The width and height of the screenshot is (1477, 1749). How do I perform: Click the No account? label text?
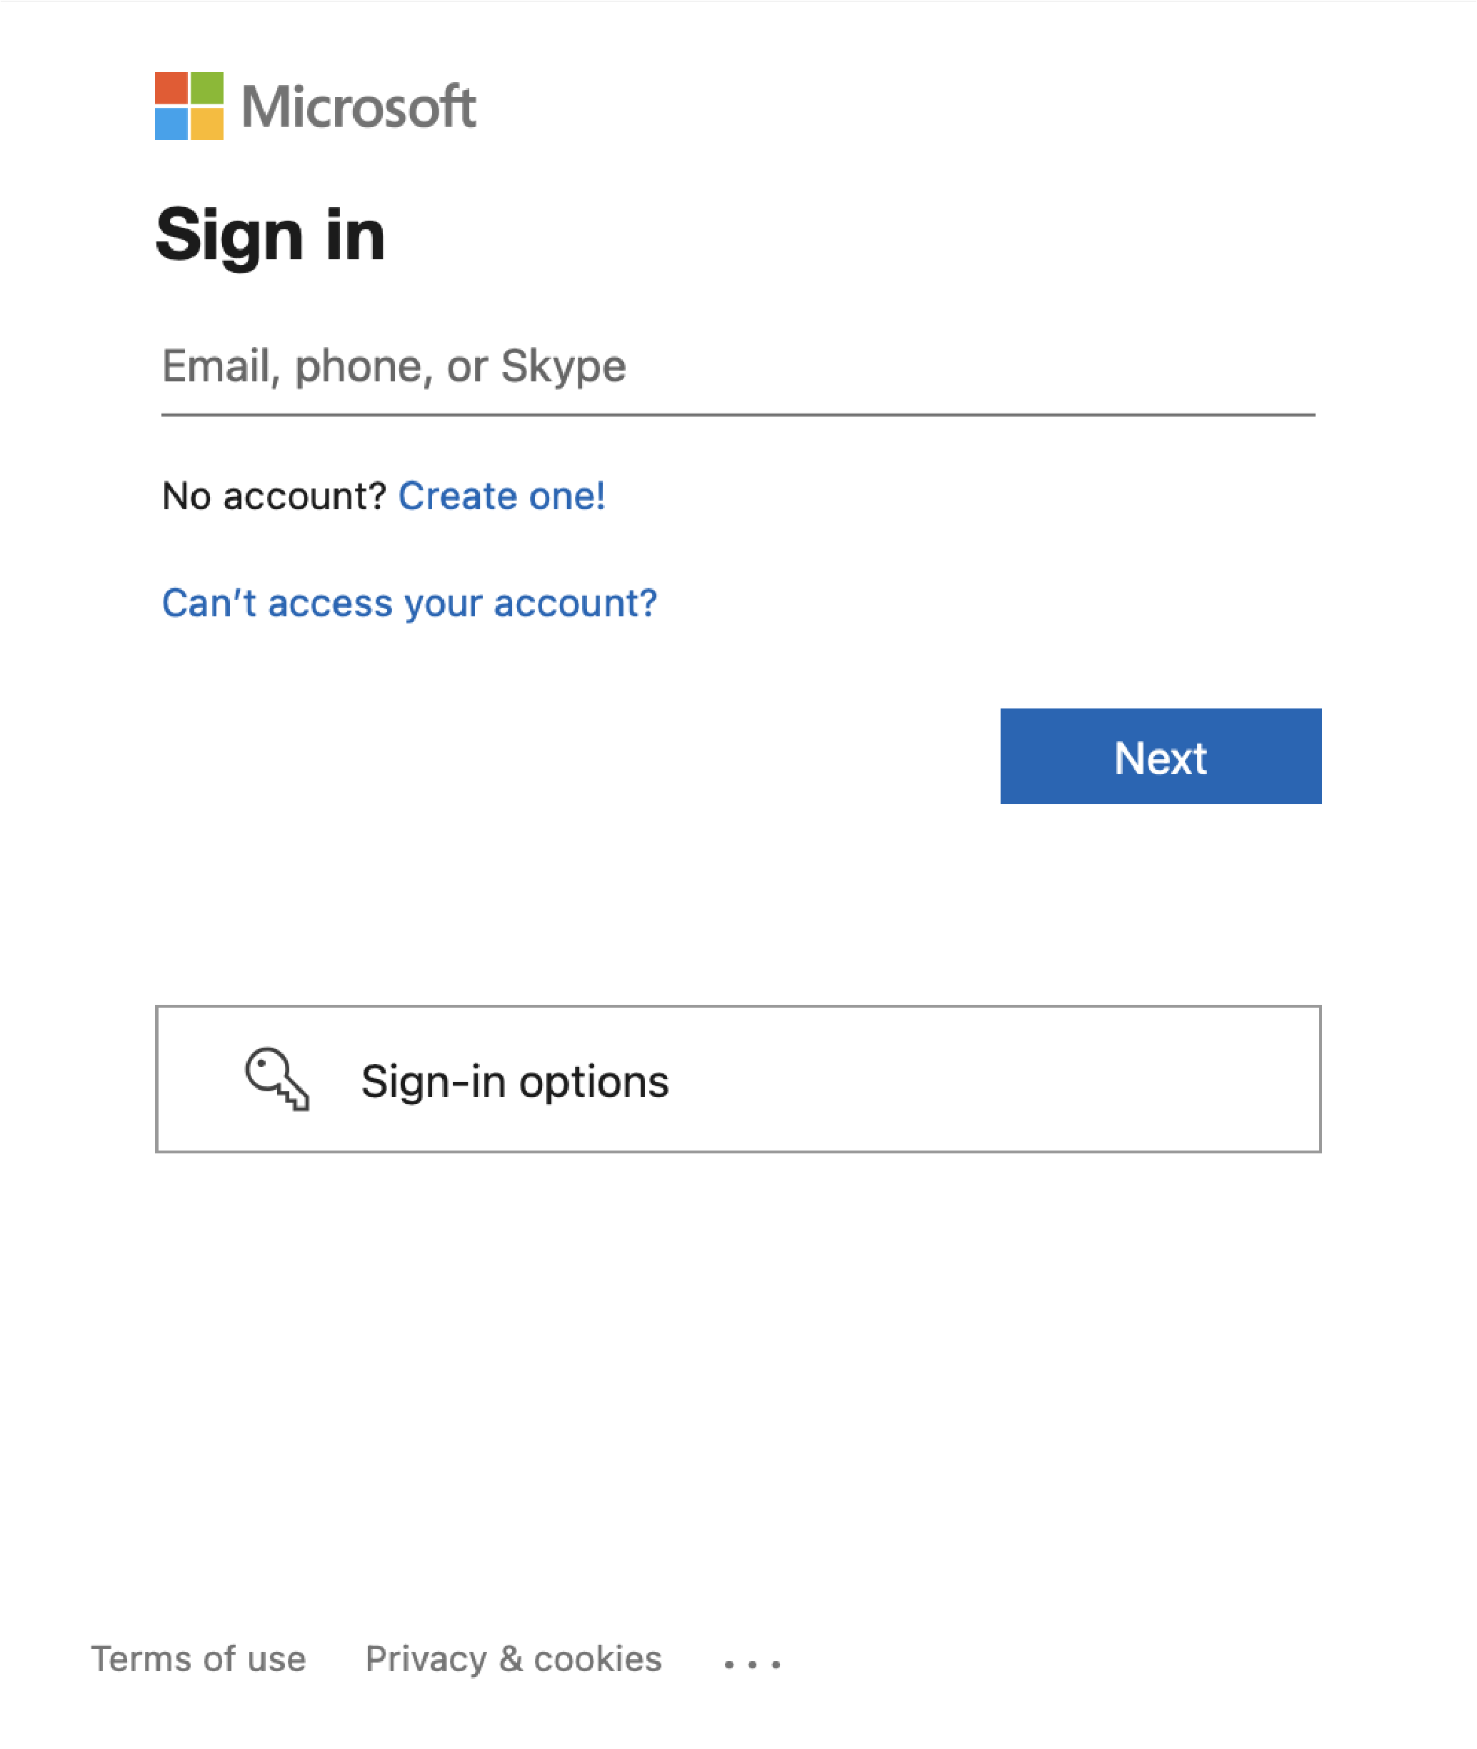pyautogui.click(x=273, y=496)
